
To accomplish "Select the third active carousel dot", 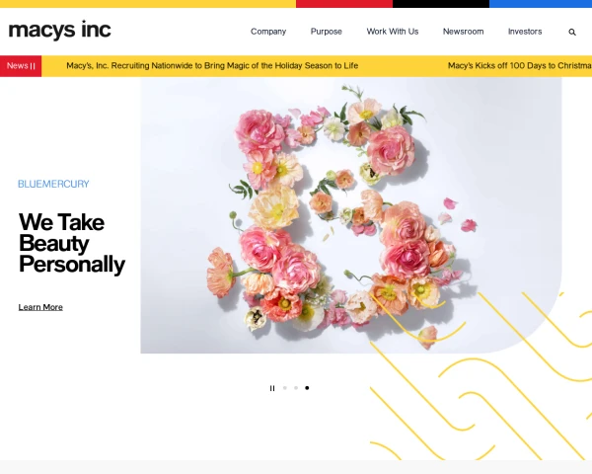I will click(x=307, y=388).
